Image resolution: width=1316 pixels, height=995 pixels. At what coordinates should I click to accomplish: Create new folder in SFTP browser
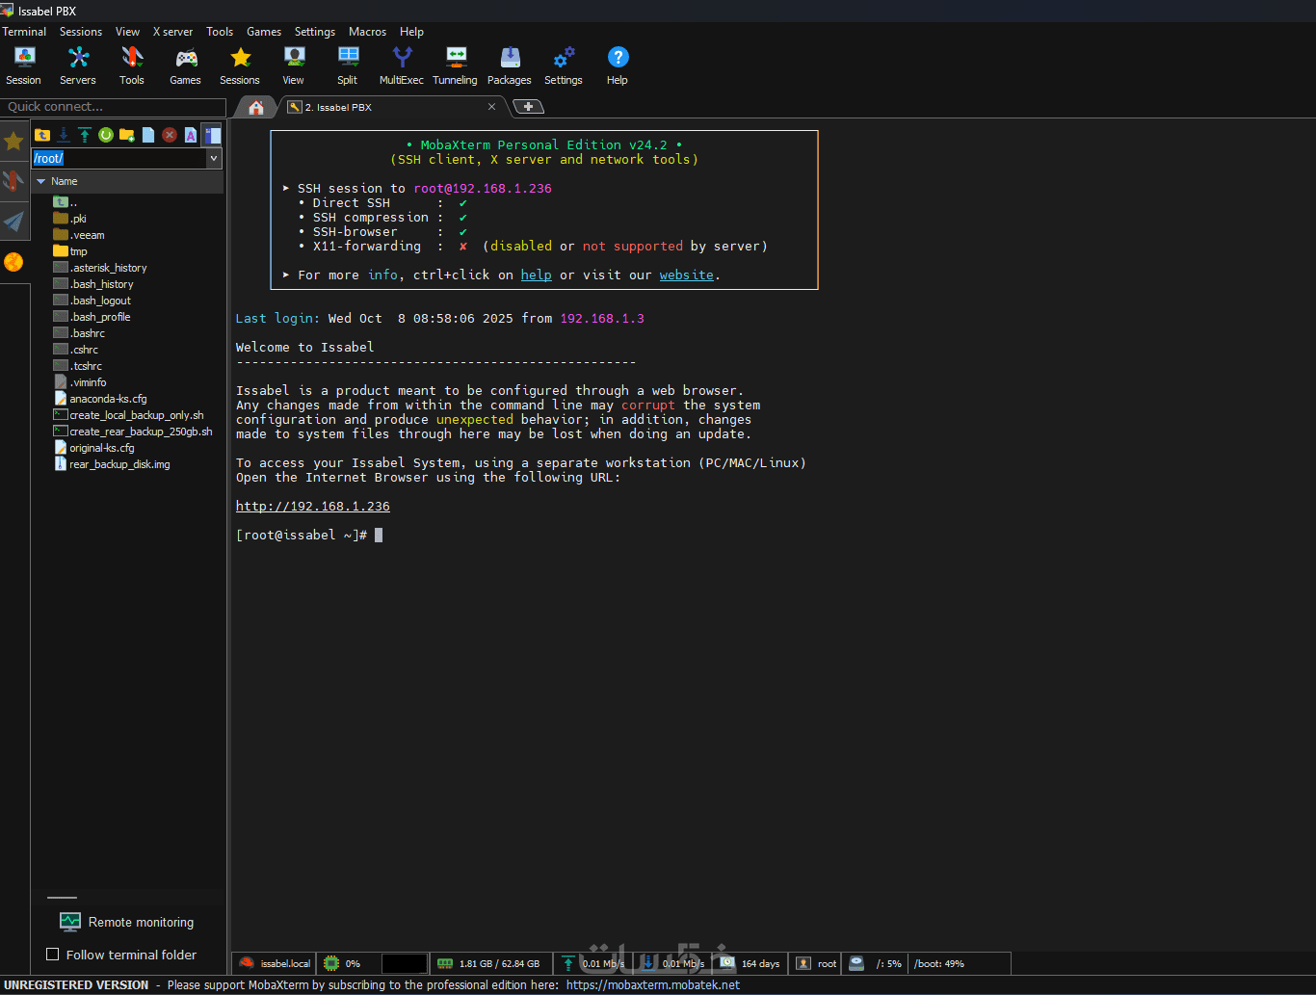point(127,135)
